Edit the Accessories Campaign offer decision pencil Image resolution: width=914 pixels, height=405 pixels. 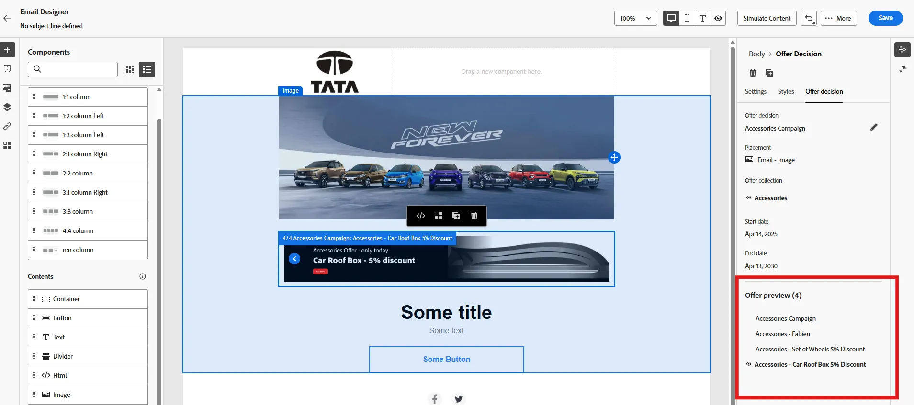(874, 127)
